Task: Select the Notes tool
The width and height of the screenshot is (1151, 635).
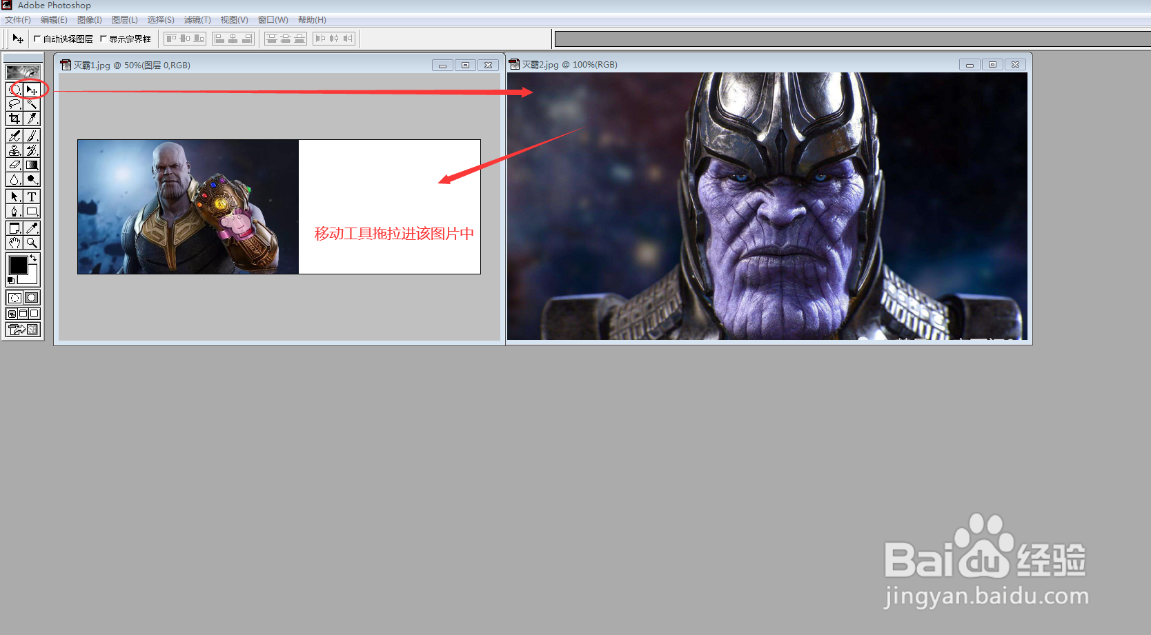Action: point(14,228)
